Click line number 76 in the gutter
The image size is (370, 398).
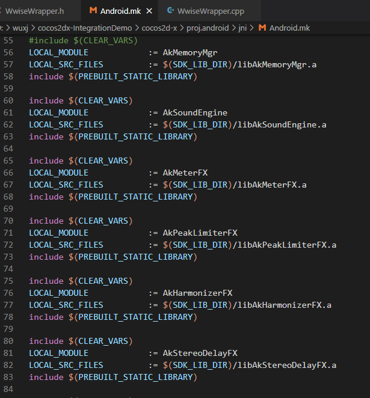tap(8, 293)
